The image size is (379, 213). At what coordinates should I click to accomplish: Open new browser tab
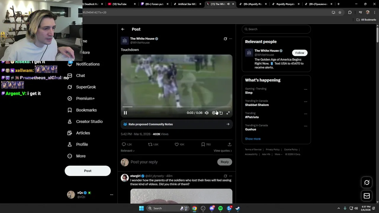point(338,4)
